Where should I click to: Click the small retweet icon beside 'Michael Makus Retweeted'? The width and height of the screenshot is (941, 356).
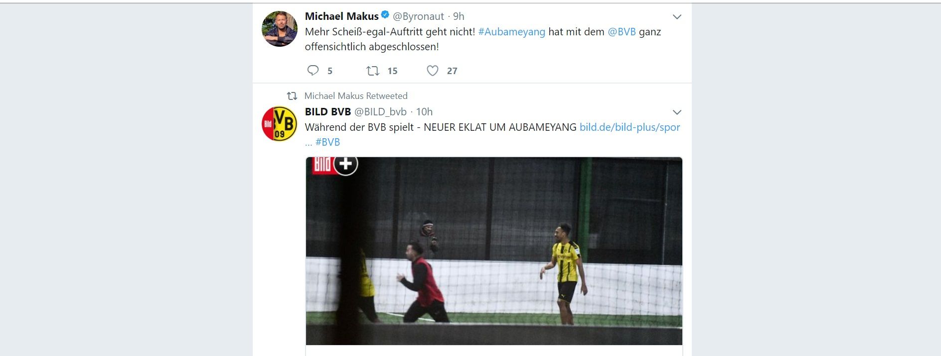click(x=292, y=96)
